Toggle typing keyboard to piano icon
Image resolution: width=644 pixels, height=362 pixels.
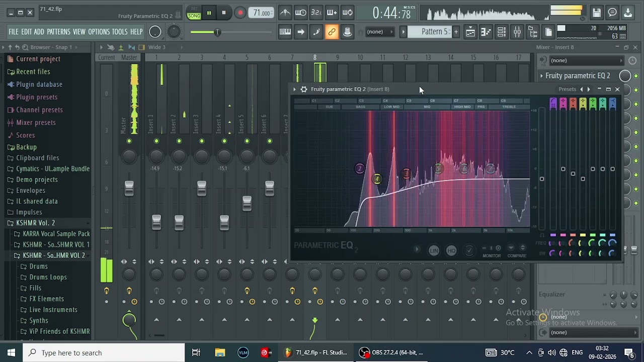285,32
